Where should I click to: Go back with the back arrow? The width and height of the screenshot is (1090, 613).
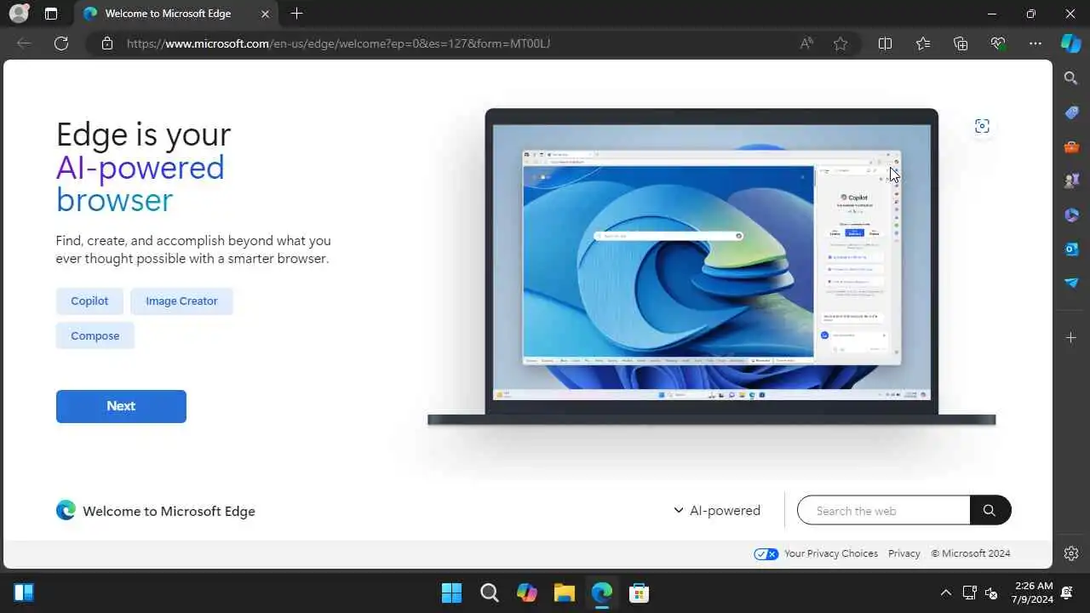tap(24, 43)
